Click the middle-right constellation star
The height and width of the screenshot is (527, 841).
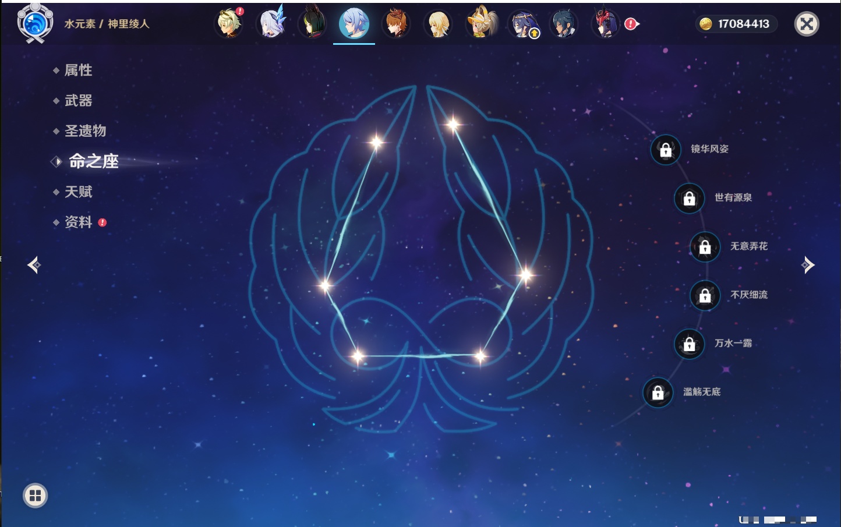click(x=525, y=275)
